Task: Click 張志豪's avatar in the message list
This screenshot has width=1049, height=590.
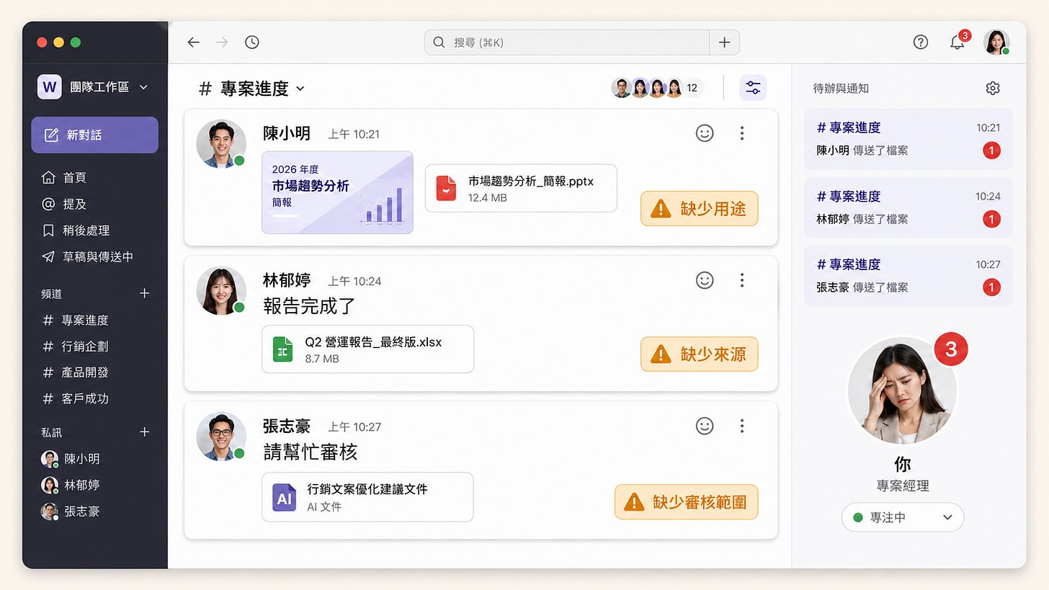Action: (220, 437)
